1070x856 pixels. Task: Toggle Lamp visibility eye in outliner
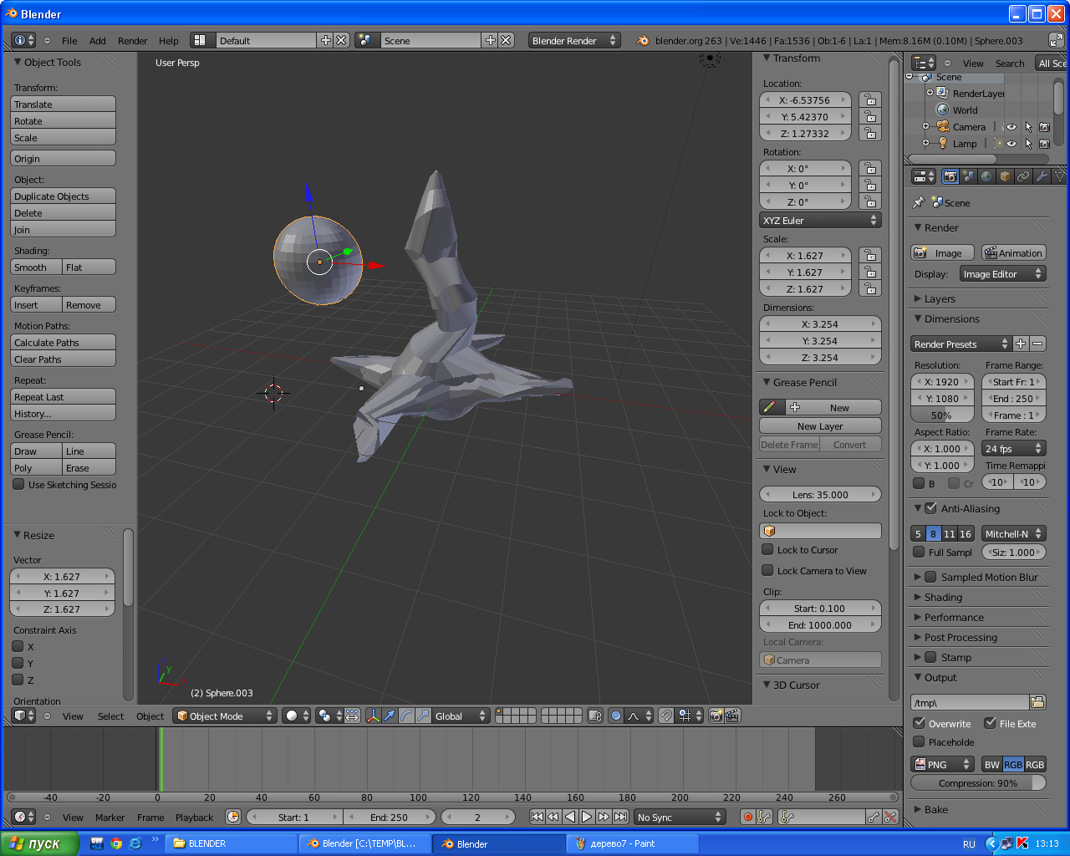click(1011, 144)
